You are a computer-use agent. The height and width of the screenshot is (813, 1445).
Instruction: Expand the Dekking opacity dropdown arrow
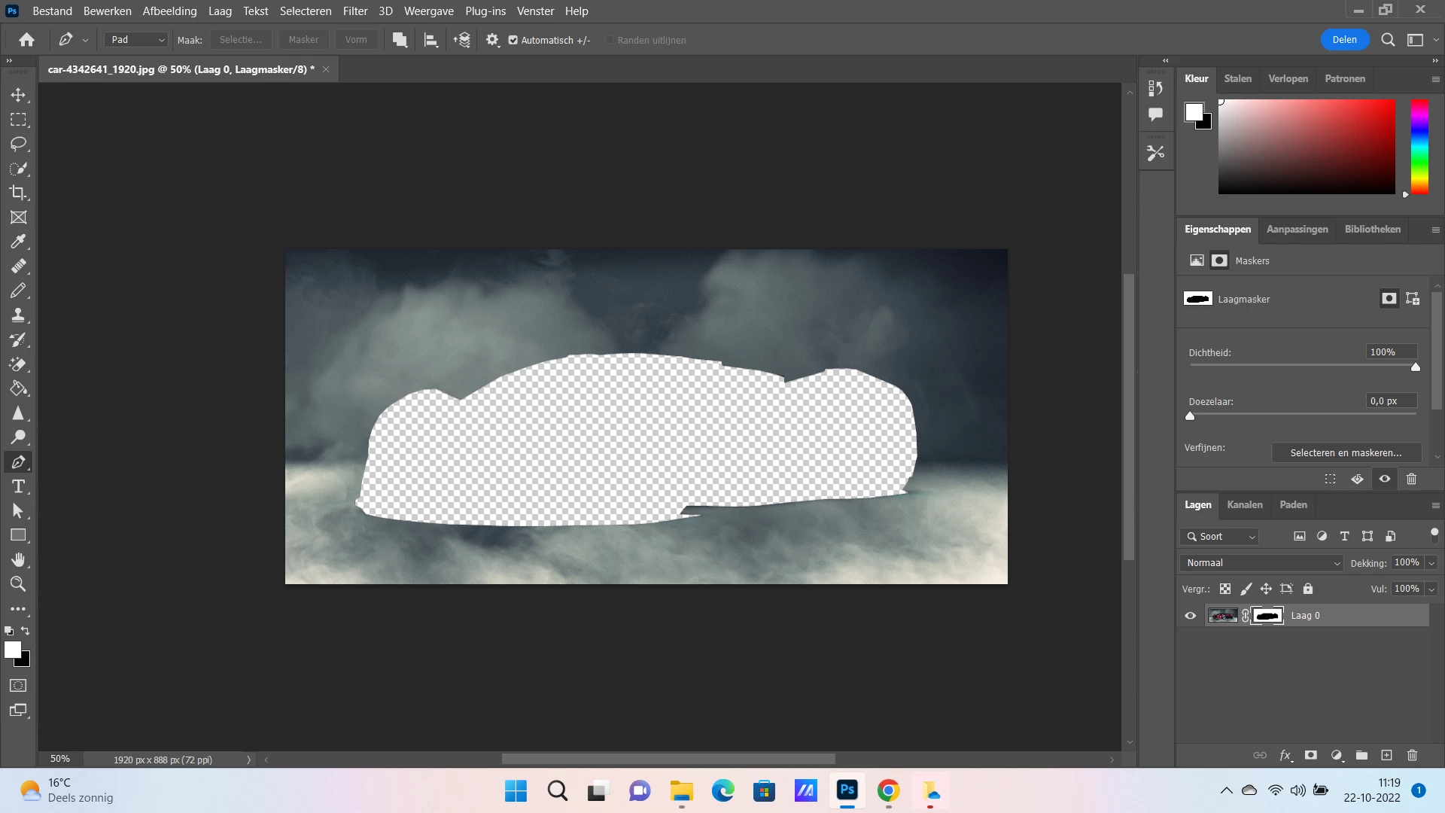1431,563
